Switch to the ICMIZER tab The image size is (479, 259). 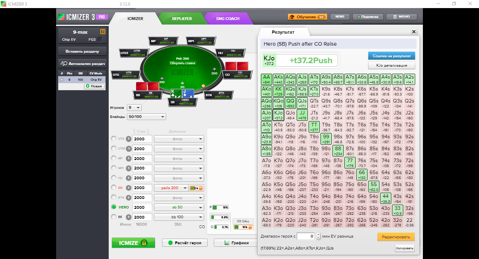point(135,19)
